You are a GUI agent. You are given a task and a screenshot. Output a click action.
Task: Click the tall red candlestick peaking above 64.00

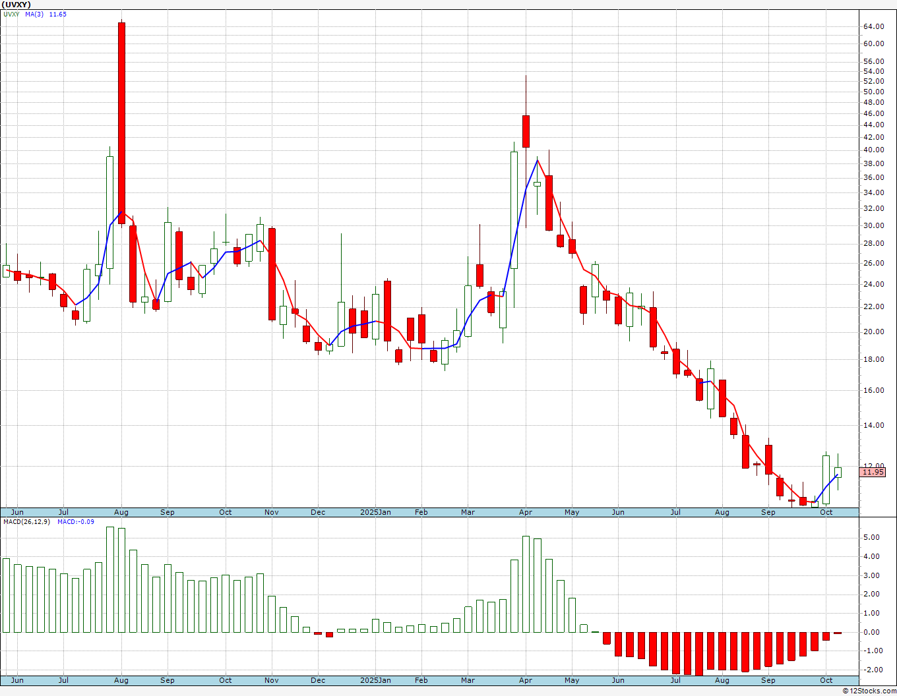[x=121, y=123]
